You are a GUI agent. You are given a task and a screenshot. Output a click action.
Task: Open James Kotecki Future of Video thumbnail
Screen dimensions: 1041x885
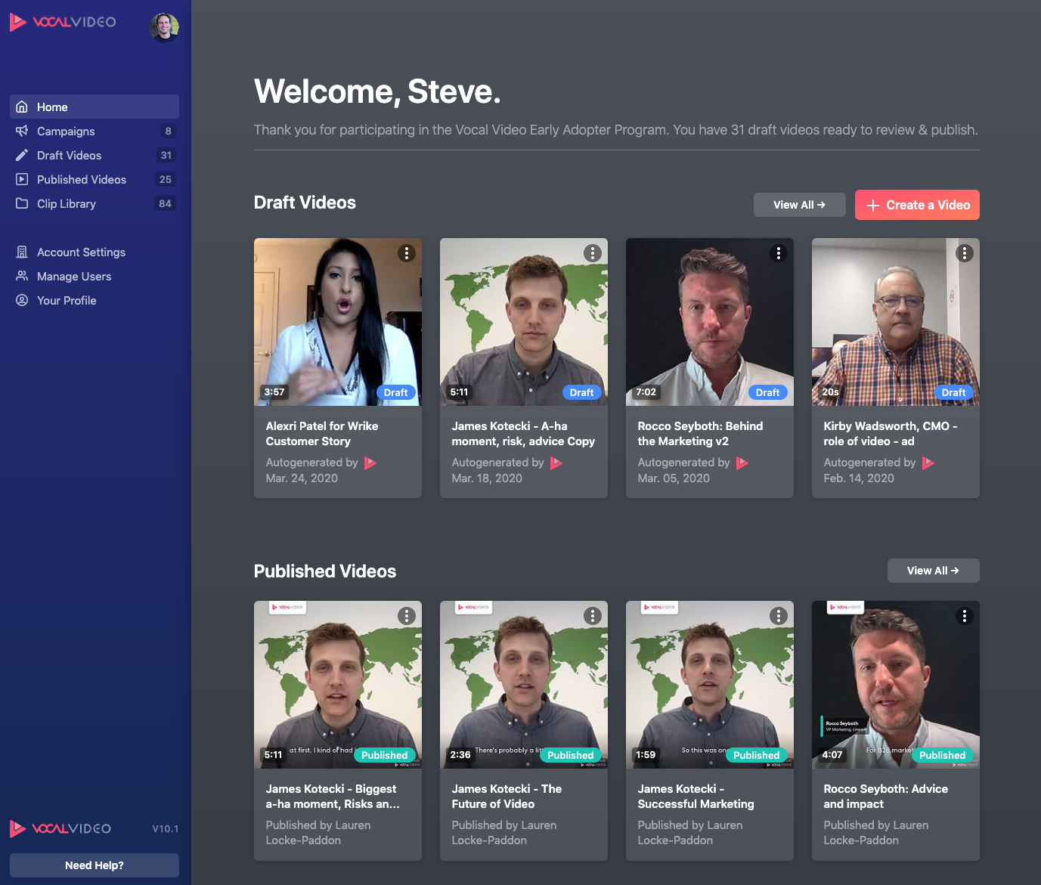(x=523, y=685)
